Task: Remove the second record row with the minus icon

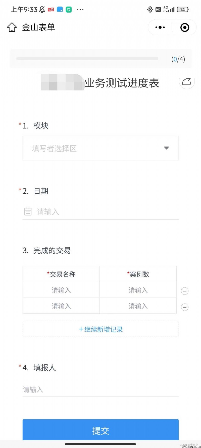Action: coord(185,307)
